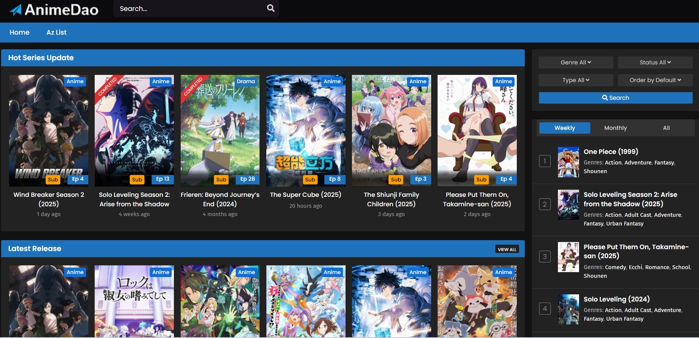The height and width of the screenshot is (338, 699).
Task: Open The Super Cube poster in Hot Series
Action: (306, 131)
